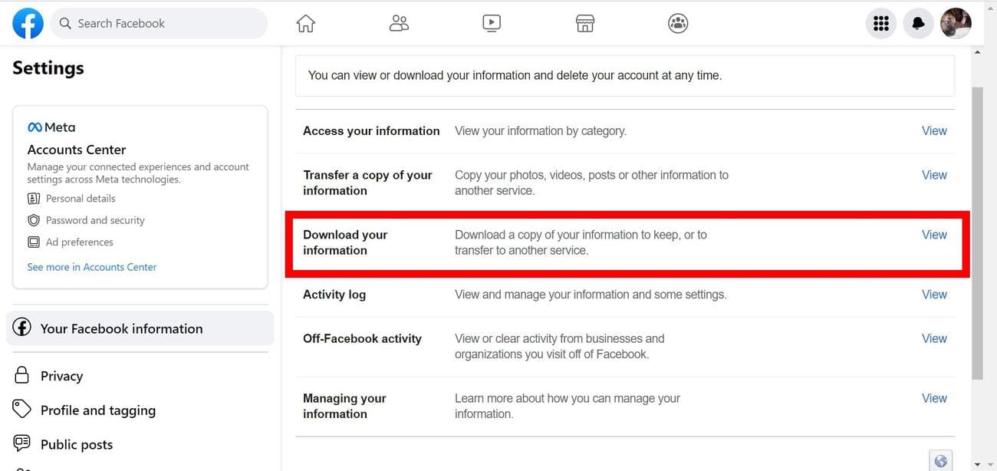Open the Friends icon
Viewport: 997px width, 471px height.
[x=399, y=23]
